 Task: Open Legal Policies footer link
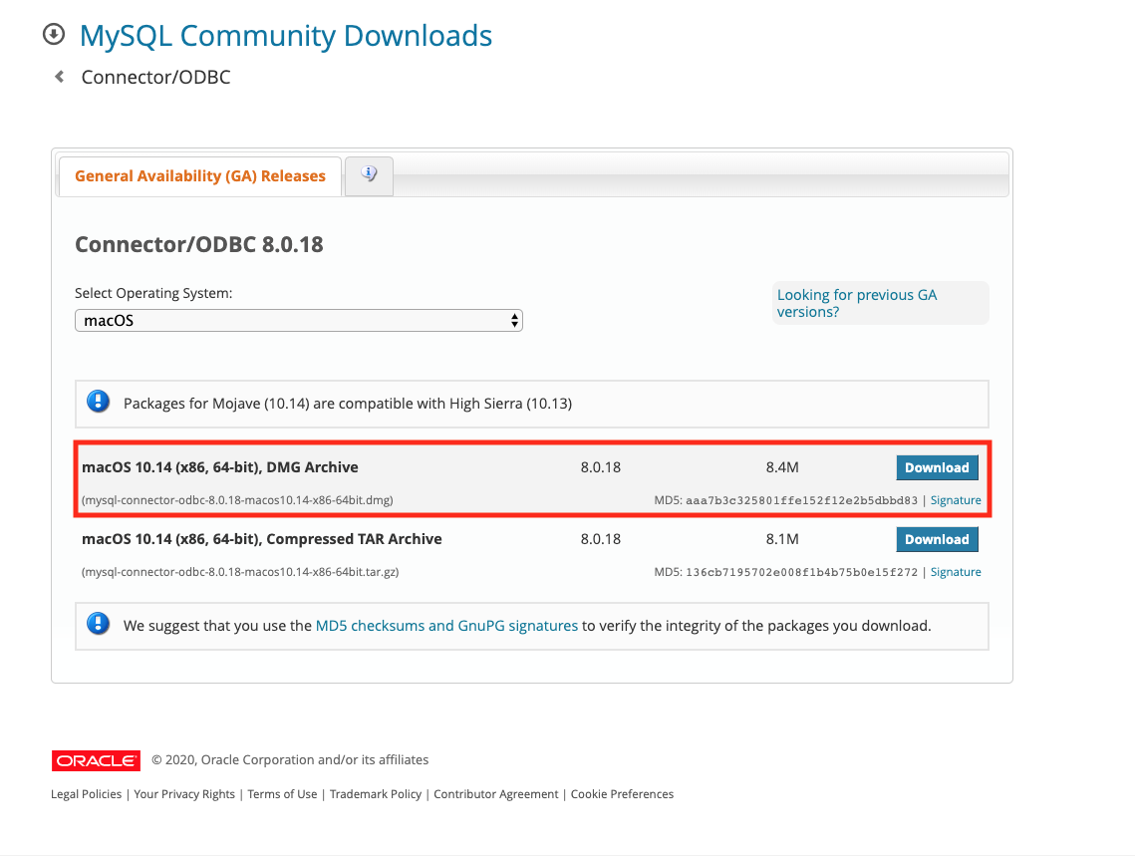[86, 794]
